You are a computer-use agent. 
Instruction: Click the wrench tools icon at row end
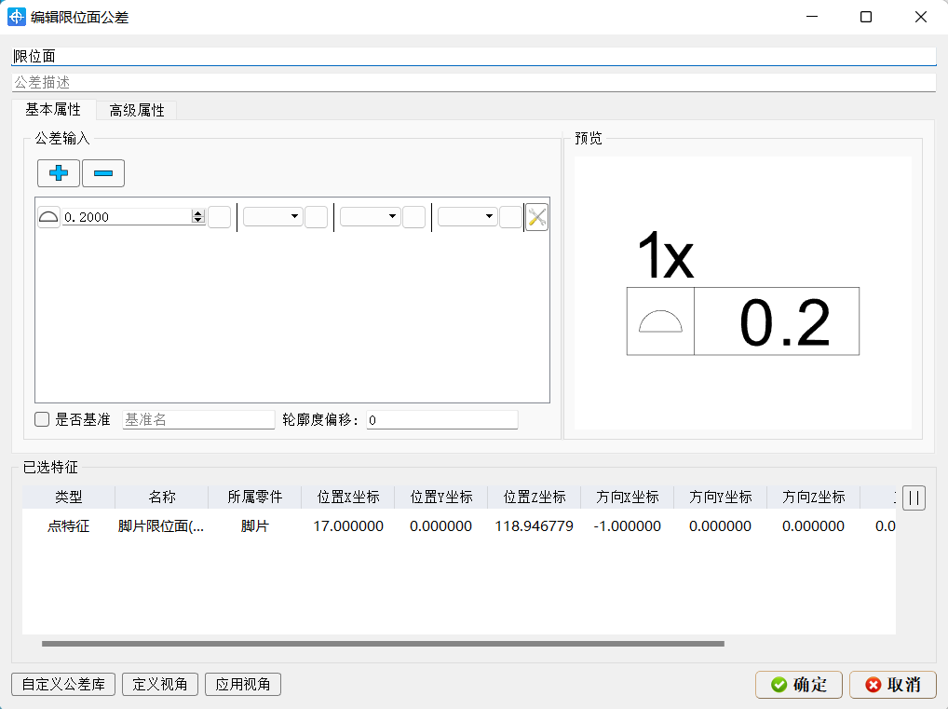click(x=536, y=215)
